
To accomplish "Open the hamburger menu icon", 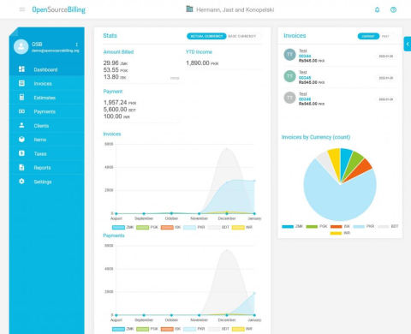I will coord(22,9).
